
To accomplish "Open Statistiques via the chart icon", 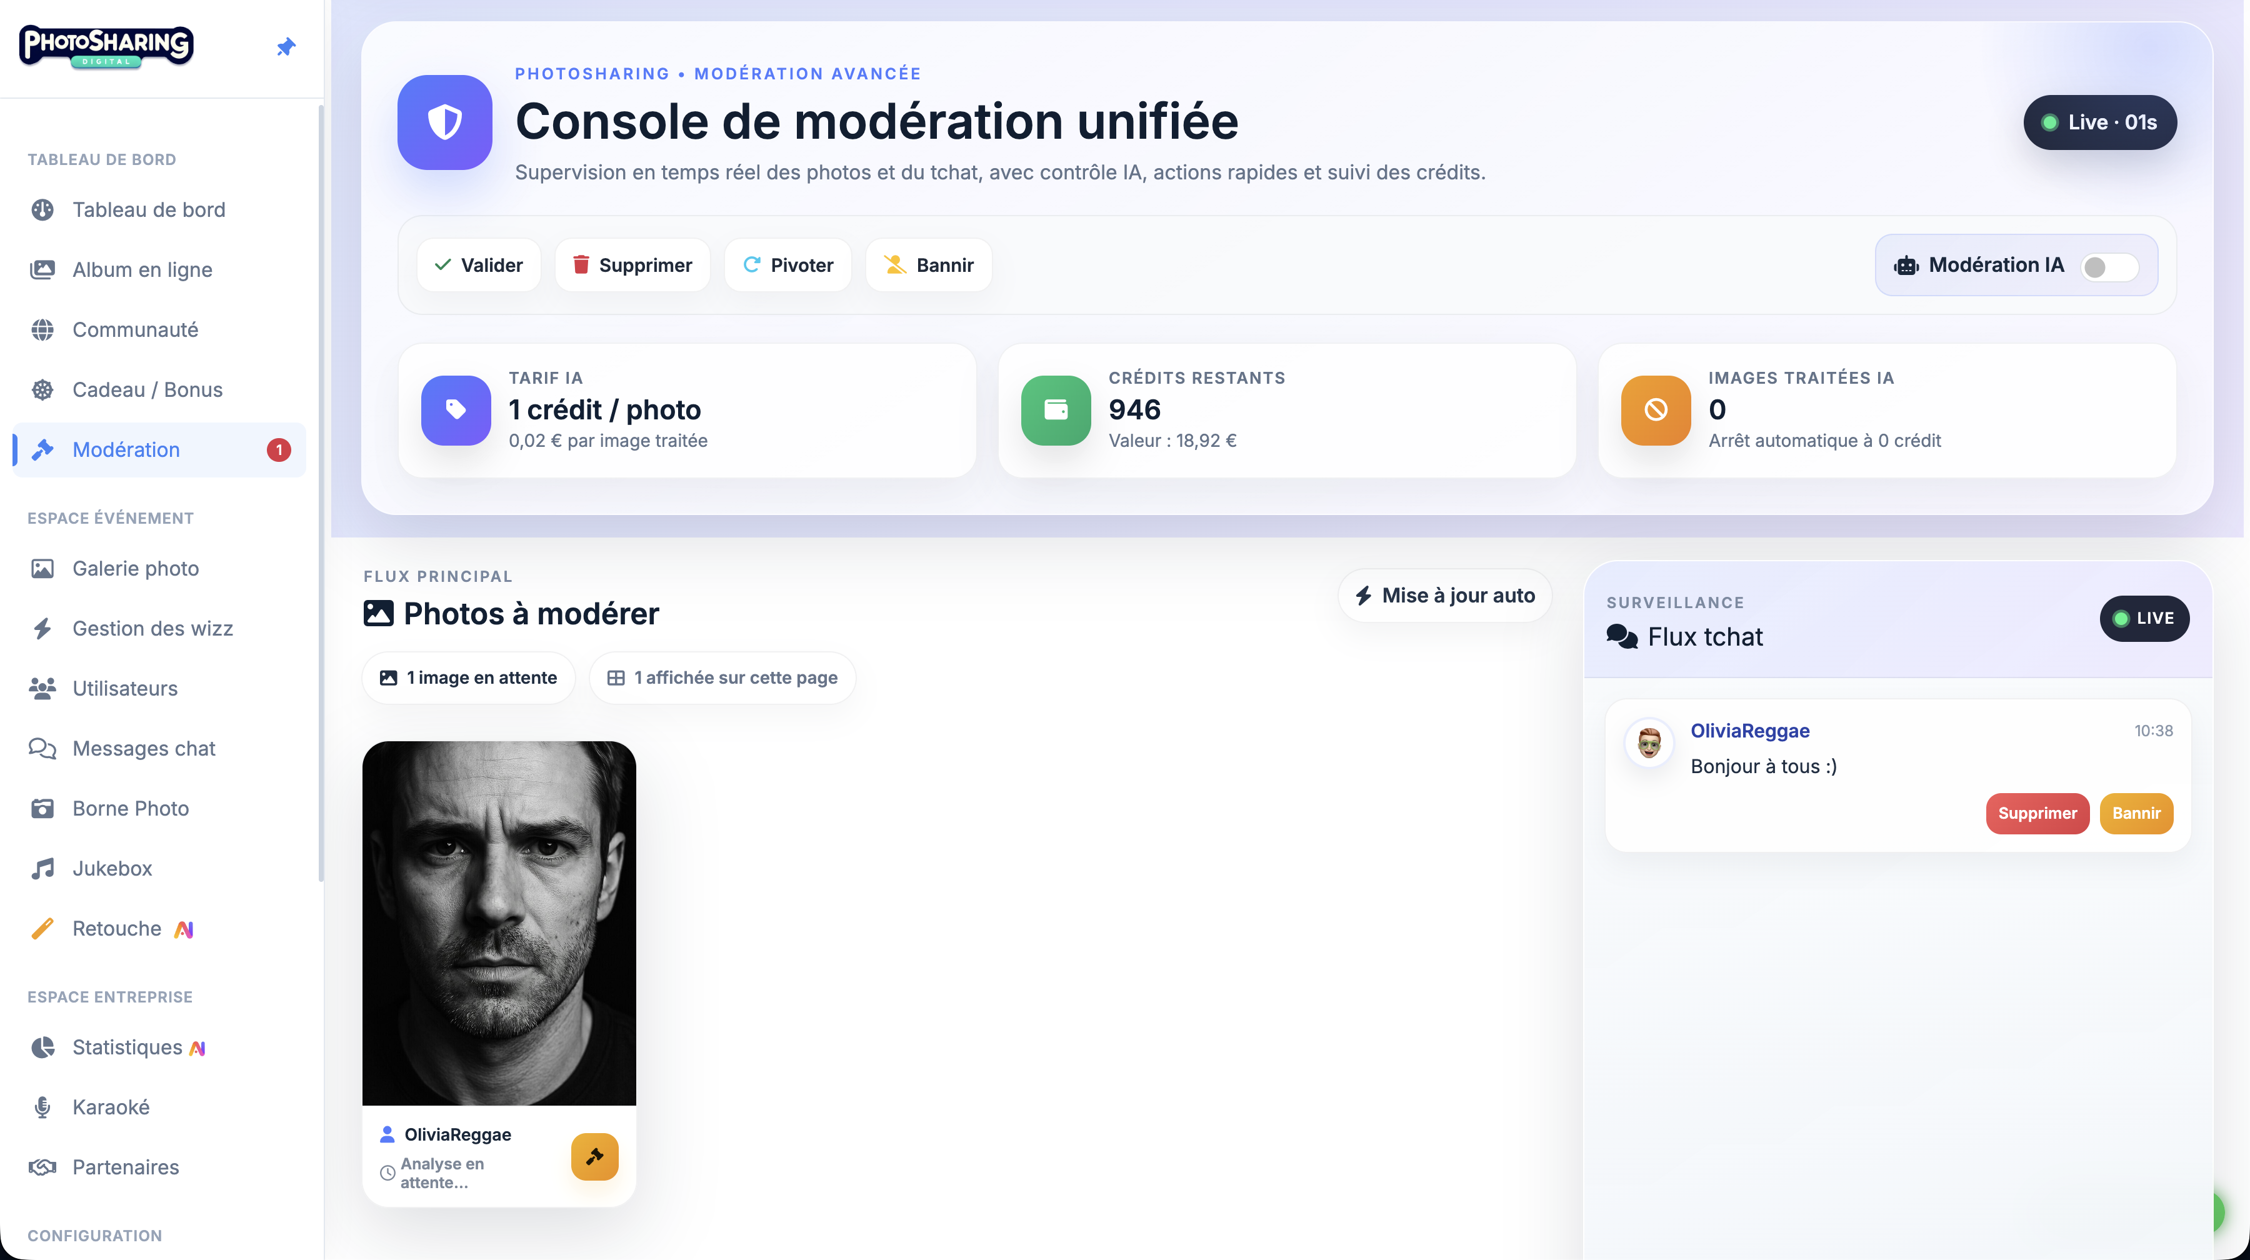I will pyautogui.click(x=42, y=1047).
